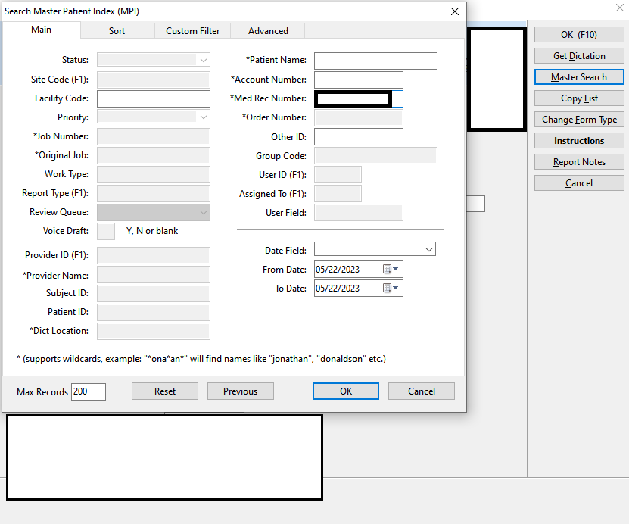Click the Assigned To (F1) field

coord(338,193)
